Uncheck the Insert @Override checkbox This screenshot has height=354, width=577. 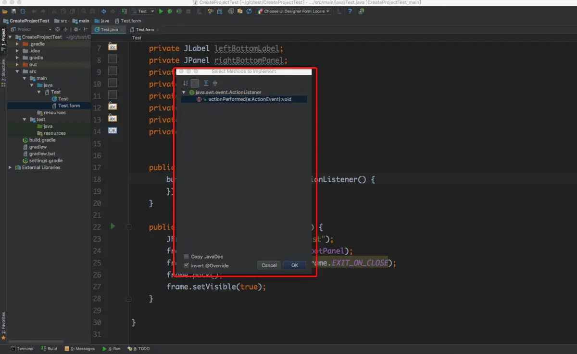click(187, 265)
